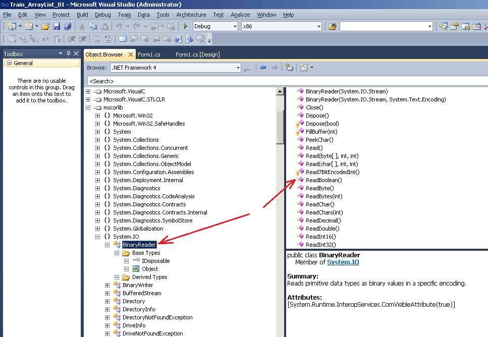Viewport: 488px width, 337px height.
Task: Open the Architecture menu
Action: pos(191,15)
